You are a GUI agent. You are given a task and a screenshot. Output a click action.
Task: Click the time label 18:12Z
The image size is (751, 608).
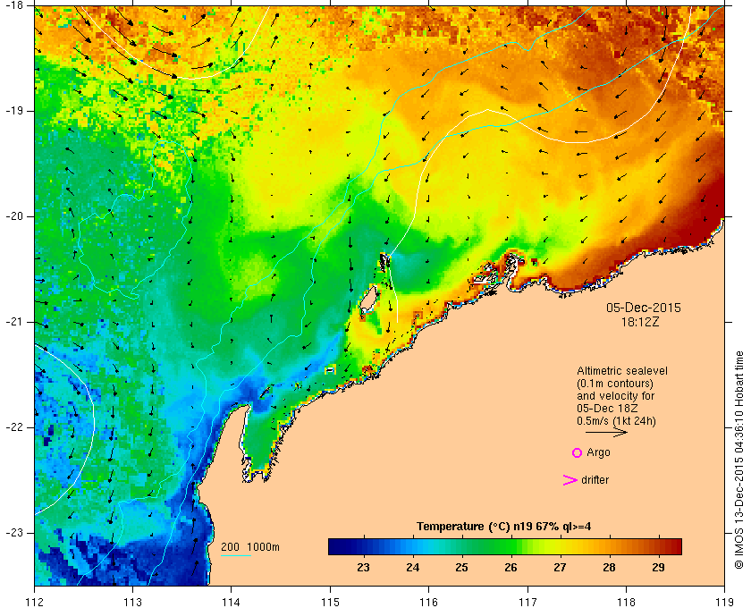(640, 323)
